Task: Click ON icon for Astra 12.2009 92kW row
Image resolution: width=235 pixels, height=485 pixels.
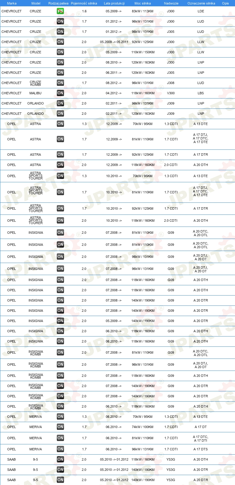Action: coord(60,155)
